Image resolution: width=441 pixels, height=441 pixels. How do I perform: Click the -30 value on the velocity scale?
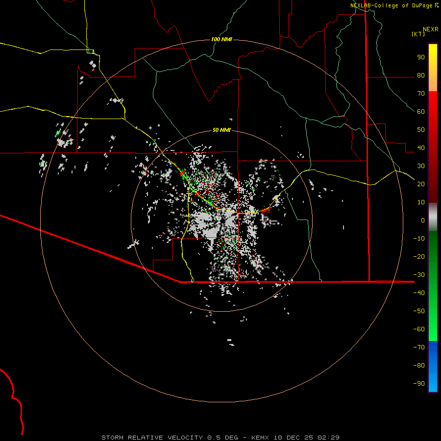tap(419, 274)
